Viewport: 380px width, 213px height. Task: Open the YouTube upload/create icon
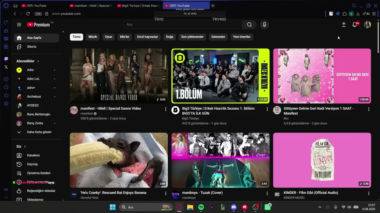[344, 25]
